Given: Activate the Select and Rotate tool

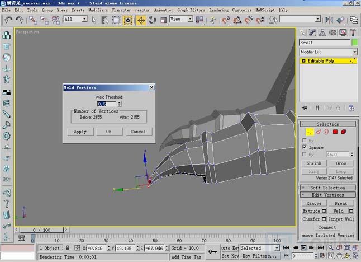Looking at the screenshot, I should pos(152,20).
